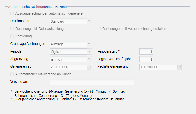Focus the Generieren ab date field

68,67
